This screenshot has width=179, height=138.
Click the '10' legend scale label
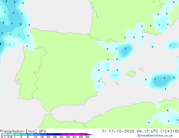pos(35,137)
